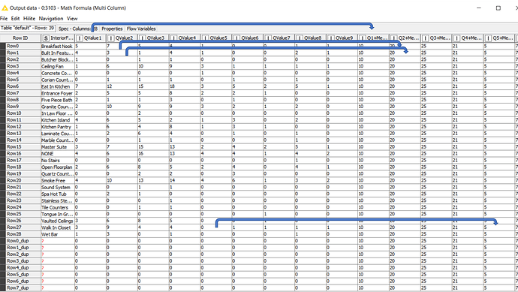Click the Ceiling Fan cell
This screenshot has height=292, width=518.
tap(58, 66)
